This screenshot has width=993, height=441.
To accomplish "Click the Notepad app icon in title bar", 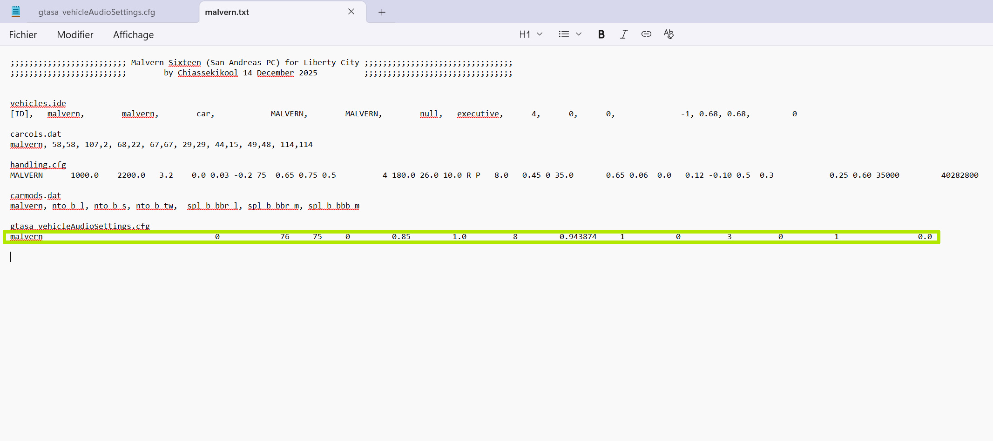I will coord(16,12).
